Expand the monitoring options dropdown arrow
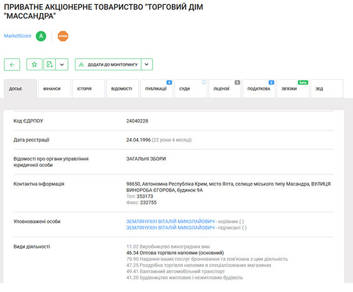This screenshot has height=292, width=353. click(147, 65)
